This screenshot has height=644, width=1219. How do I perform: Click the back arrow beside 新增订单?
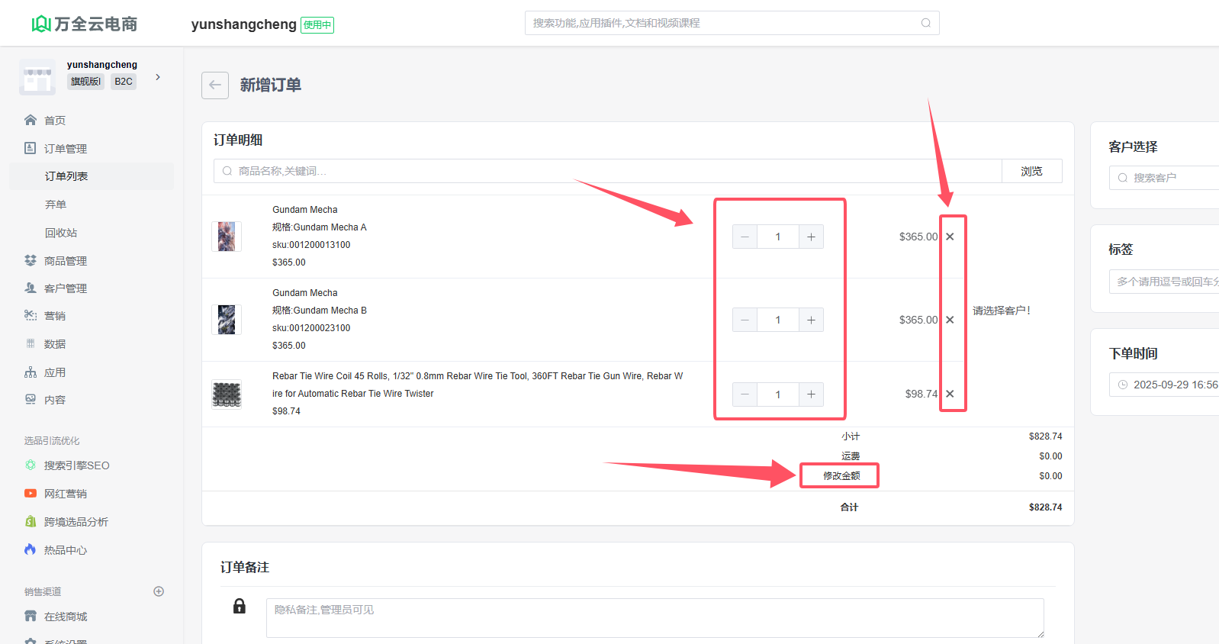point(215,85)
